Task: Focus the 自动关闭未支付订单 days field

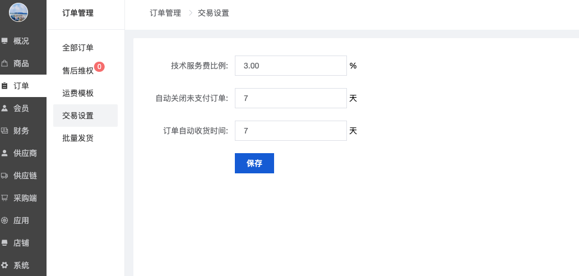Action: [x=291, y=98]
